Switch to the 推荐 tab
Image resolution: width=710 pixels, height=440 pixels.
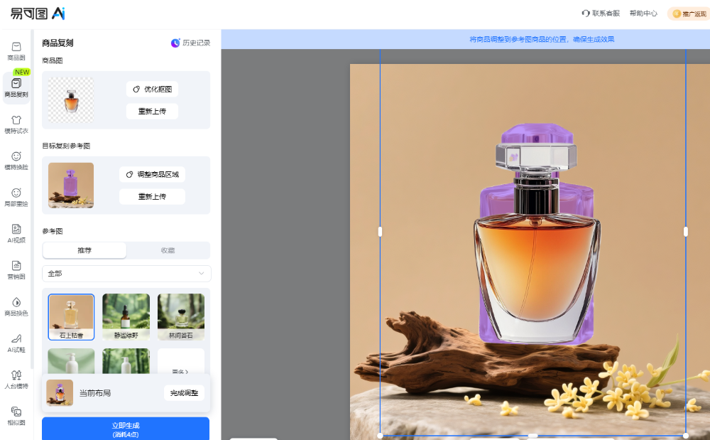click(84, 250)
